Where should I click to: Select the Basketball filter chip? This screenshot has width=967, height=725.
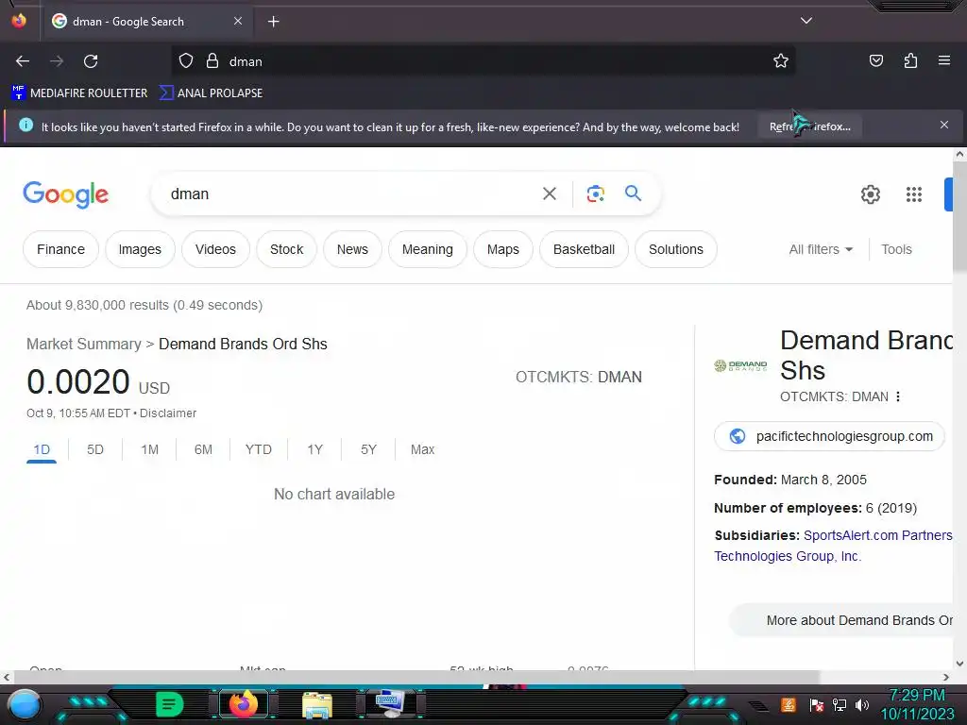point(584,249)
